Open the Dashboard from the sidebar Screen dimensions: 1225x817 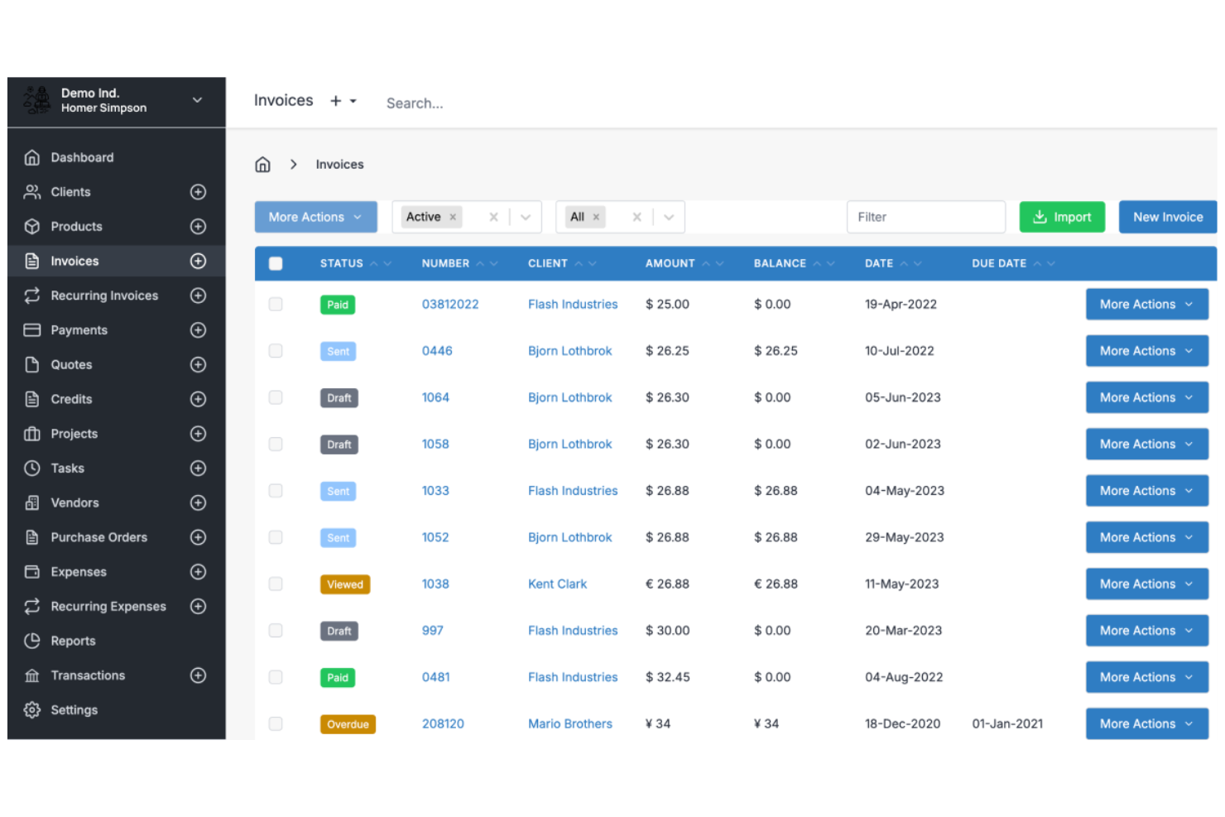click(x=82, y=157)
